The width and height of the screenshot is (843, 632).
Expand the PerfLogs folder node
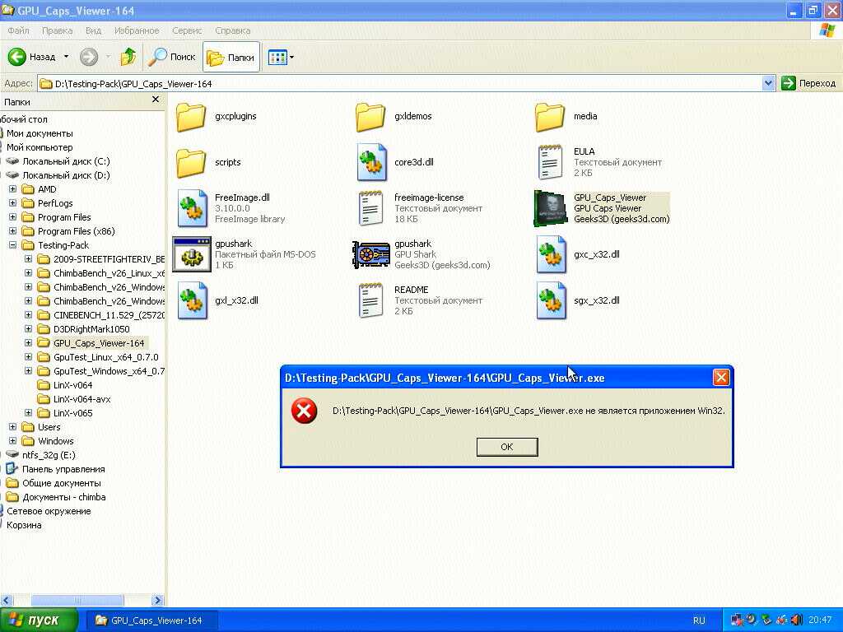(x=12, y=203)
